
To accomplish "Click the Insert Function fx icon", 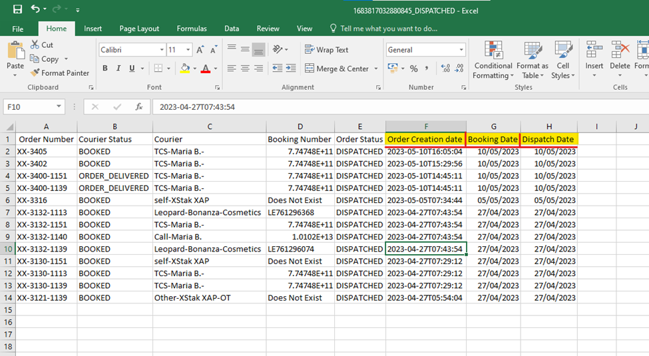I will [138, 106].
